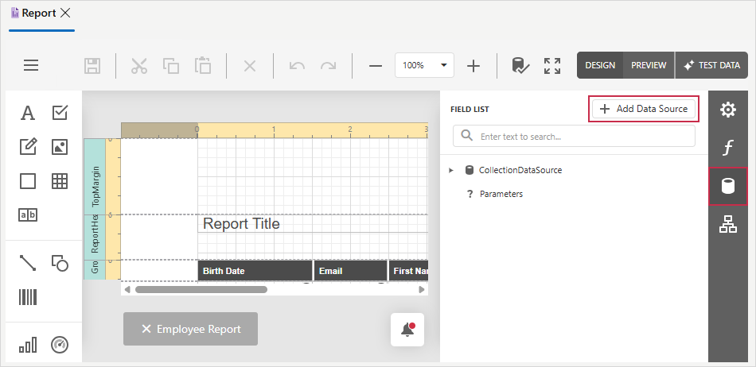This screenshot has height=367, width=756.
Task: Click the Redo arrow
Action: point(329,65)
